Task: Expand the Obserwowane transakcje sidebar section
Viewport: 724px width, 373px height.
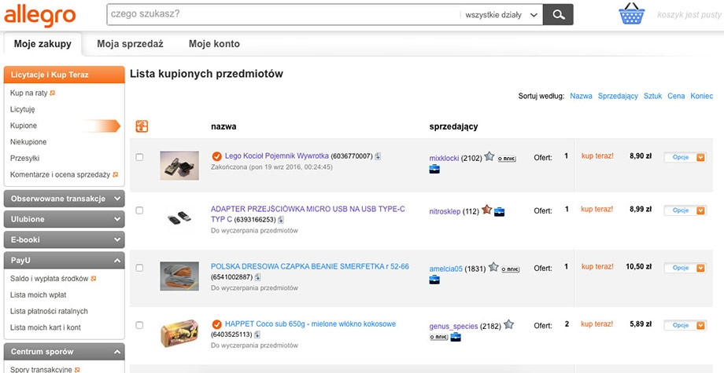Action: click(64, 199)
